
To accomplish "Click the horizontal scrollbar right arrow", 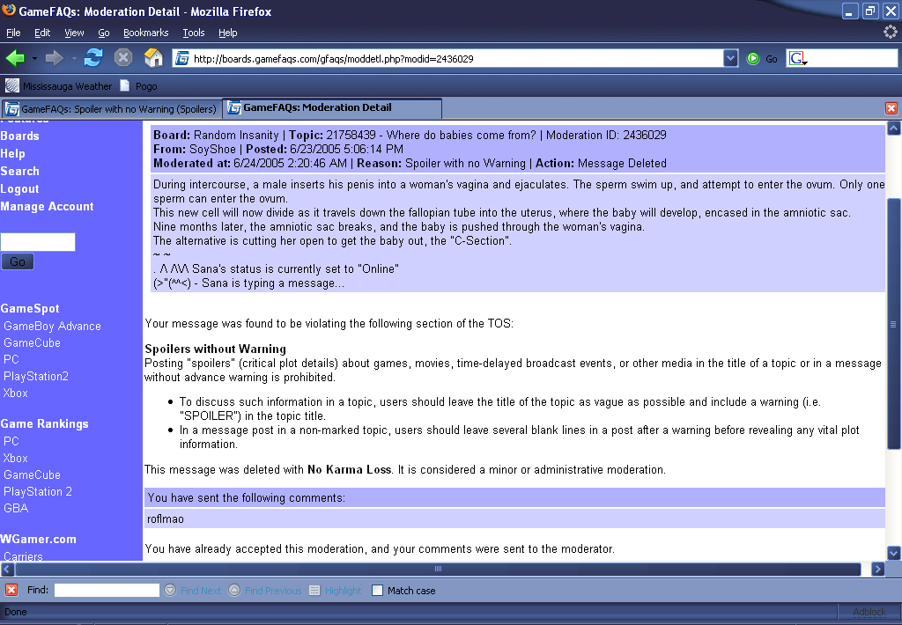I will pyautogui.click(x=877, y=570).
